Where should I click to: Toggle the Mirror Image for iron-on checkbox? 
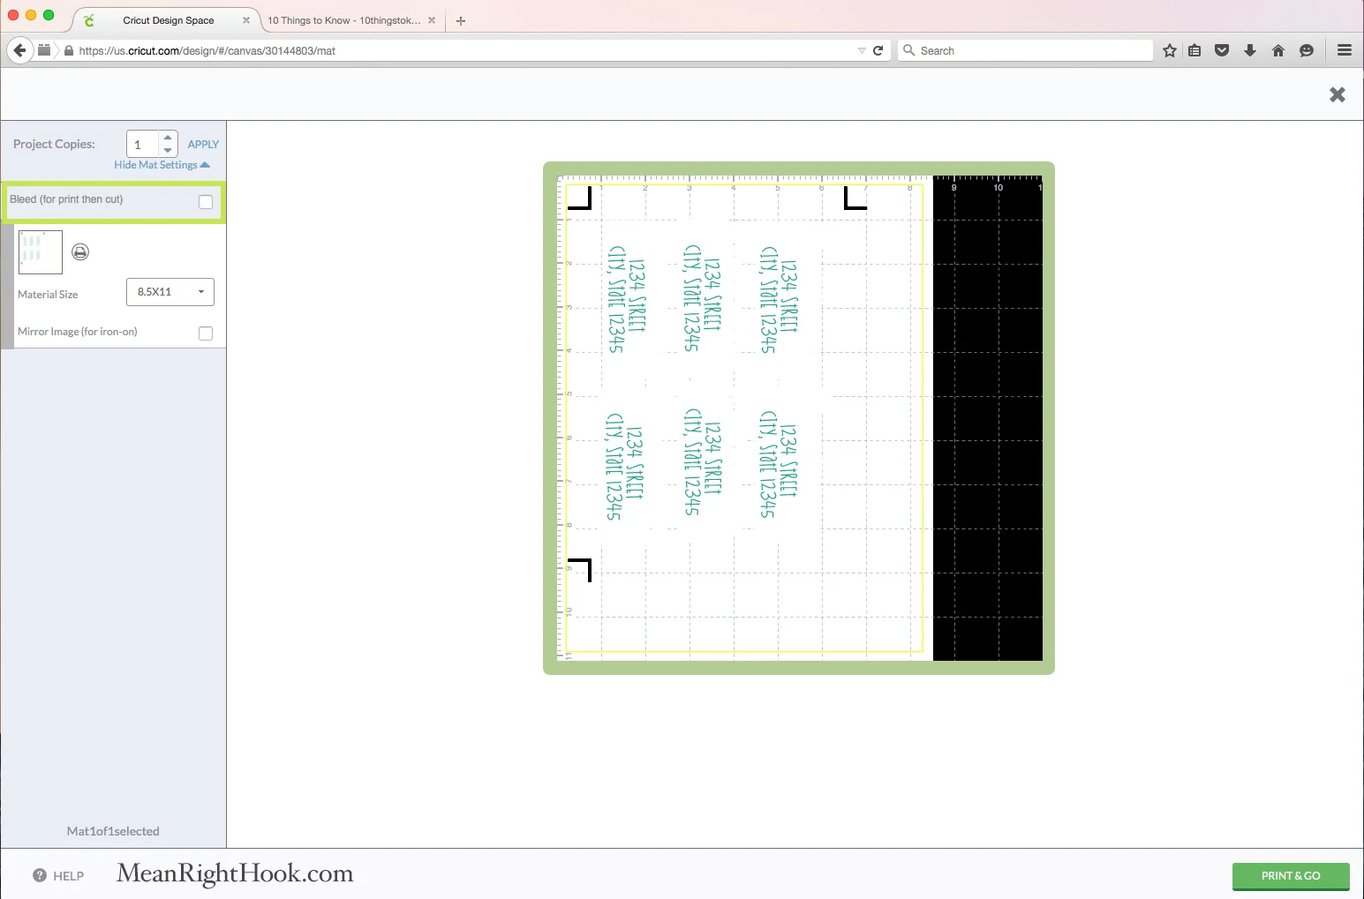pyautogui.click(x=206, y=333)
